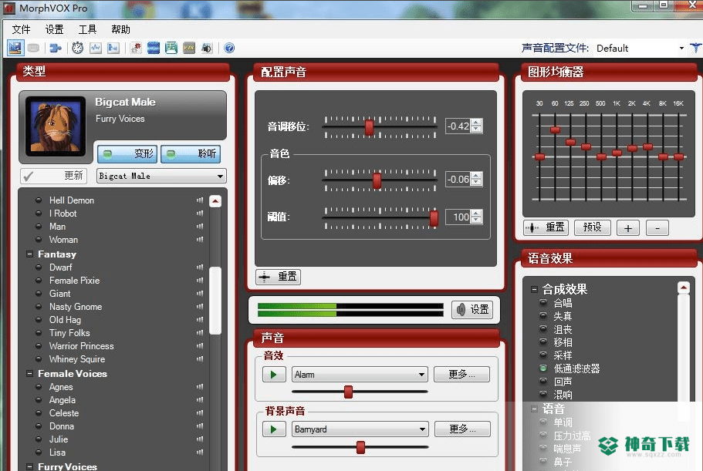The width and height of the screenshot is (703, 471).
Task: Click the up arrow on the 音调移位 value
Action: (x=477, y=123)
